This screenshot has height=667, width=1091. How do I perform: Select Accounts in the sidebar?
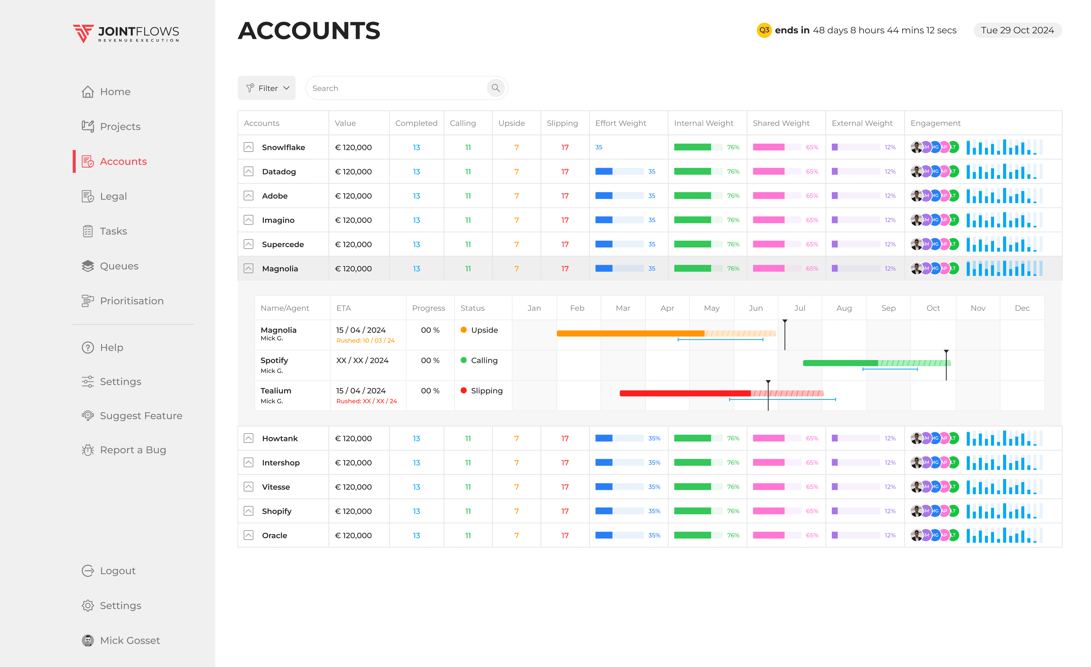[x=115, y=162]
